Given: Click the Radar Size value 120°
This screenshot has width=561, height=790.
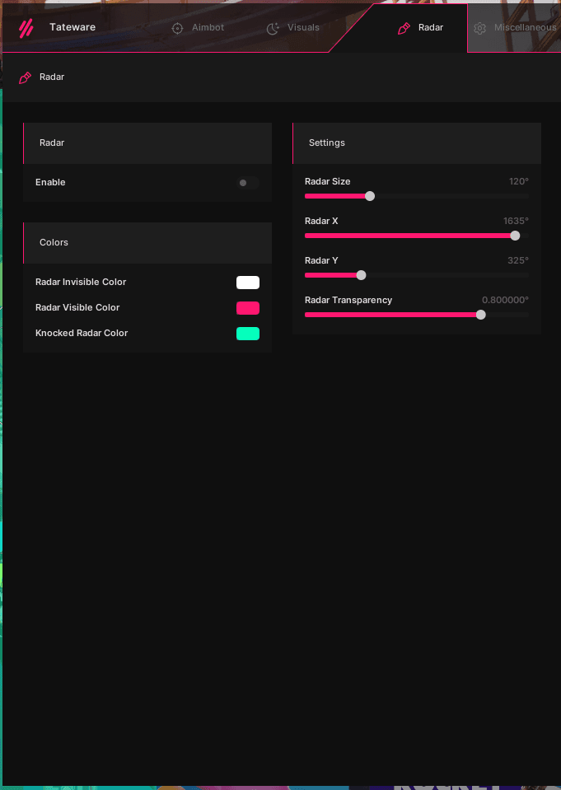Looking at the screenshot, I should 519,181.
